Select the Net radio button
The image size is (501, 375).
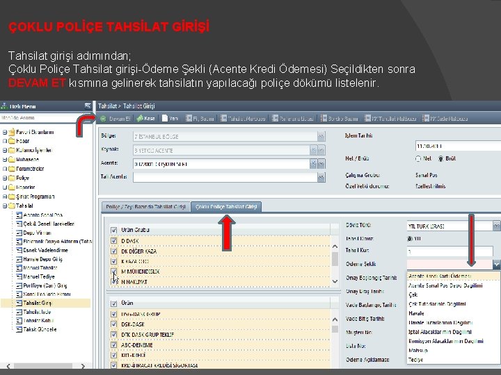[418, 158]
